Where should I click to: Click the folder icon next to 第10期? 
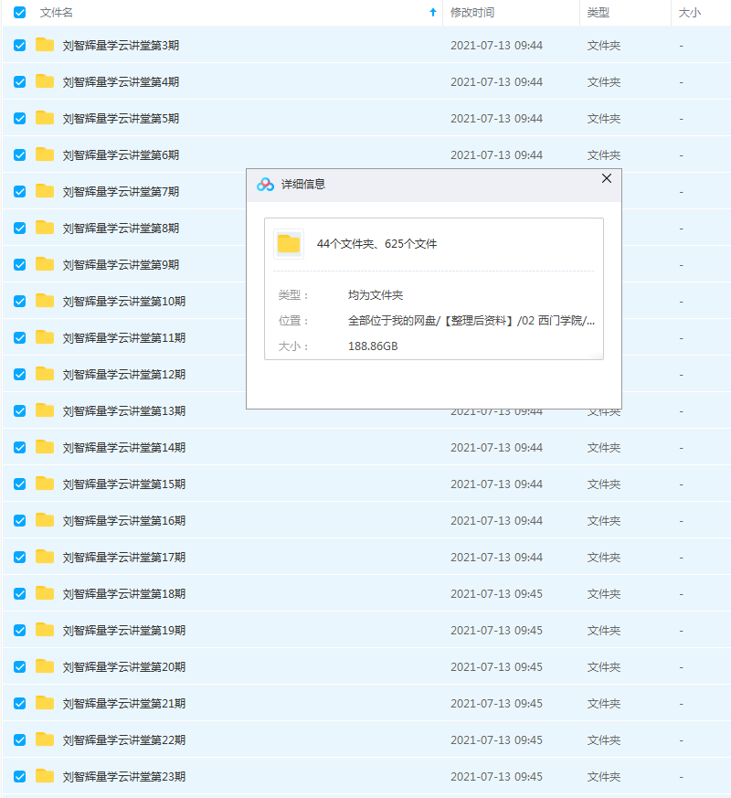tap(45, 301)
